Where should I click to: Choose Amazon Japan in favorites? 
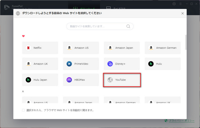pyautogui.click(x=122, y=48)
